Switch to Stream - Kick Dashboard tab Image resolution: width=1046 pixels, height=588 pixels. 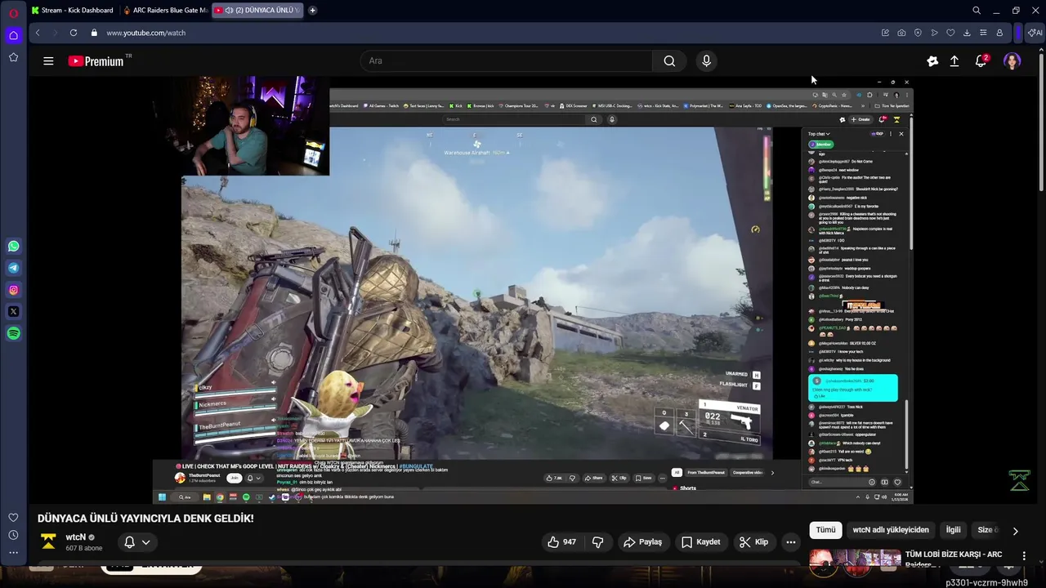(73, 11)
